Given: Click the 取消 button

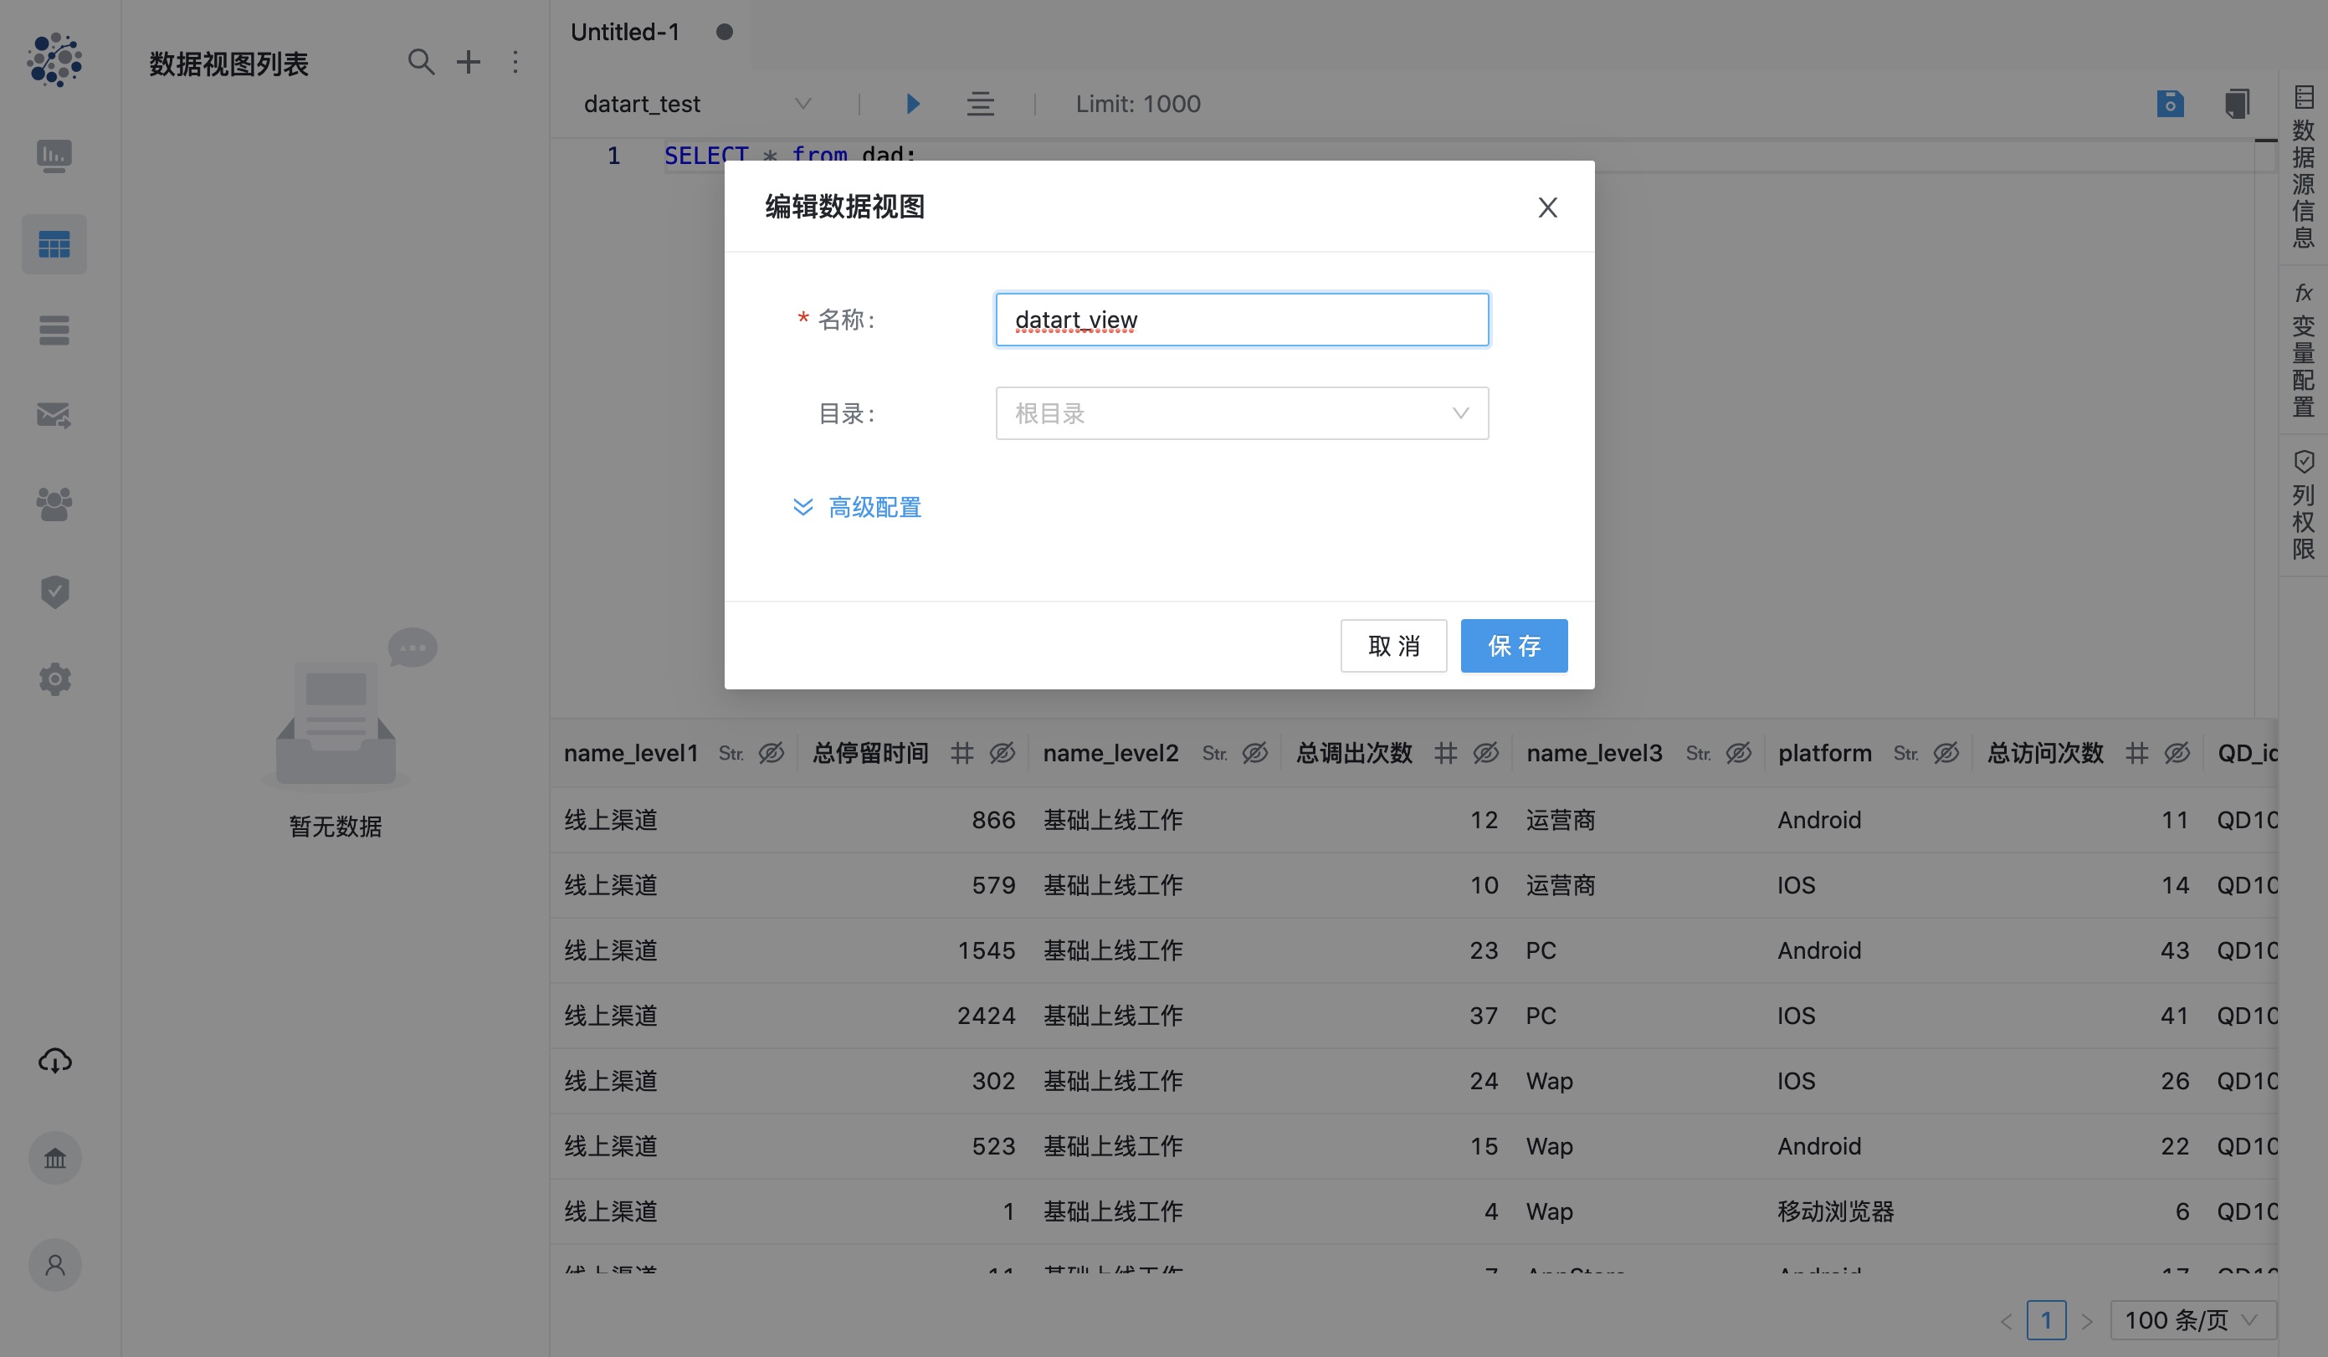Looking at the screenshot, I should (1393, 646).
